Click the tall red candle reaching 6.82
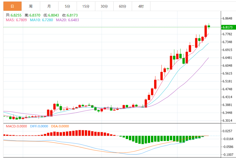236x158 pixels. [206, 31]
